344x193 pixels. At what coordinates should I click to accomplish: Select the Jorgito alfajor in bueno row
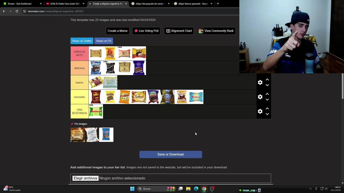(x=110, y=83)
